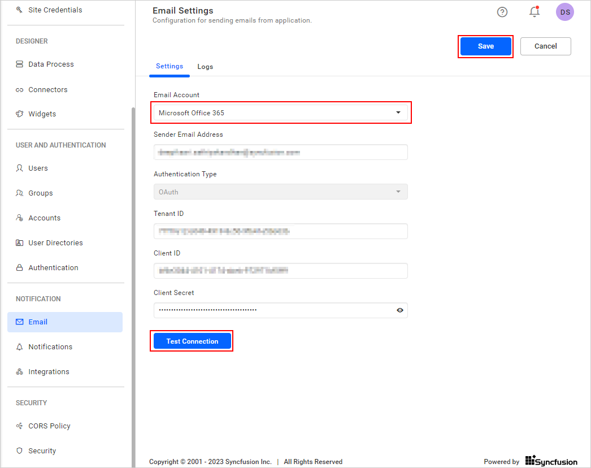The height and width of the screenshot is (468, 591).
Task: Save the email settings
Action: click(x=485, y=46)
